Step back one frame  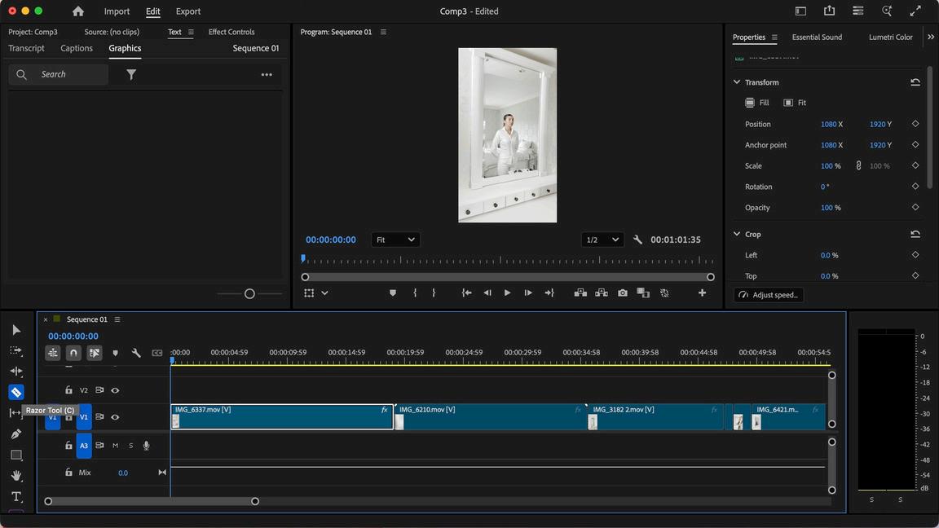tap(487, 293)
